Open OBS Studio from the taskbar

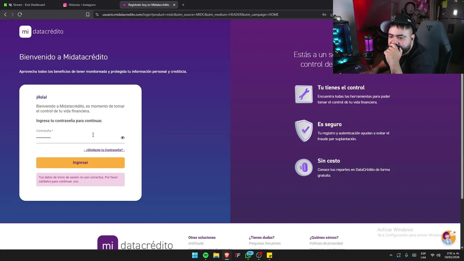259,255
